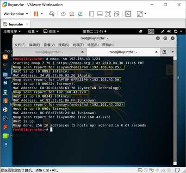Revert VM to previous snapshot

tap(72, 14)
